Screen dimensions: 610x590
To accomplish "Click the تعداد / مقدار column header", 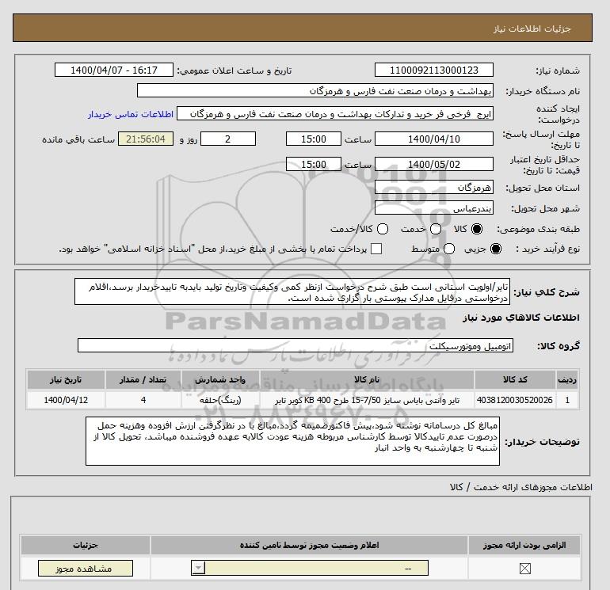I will point(143,379).
